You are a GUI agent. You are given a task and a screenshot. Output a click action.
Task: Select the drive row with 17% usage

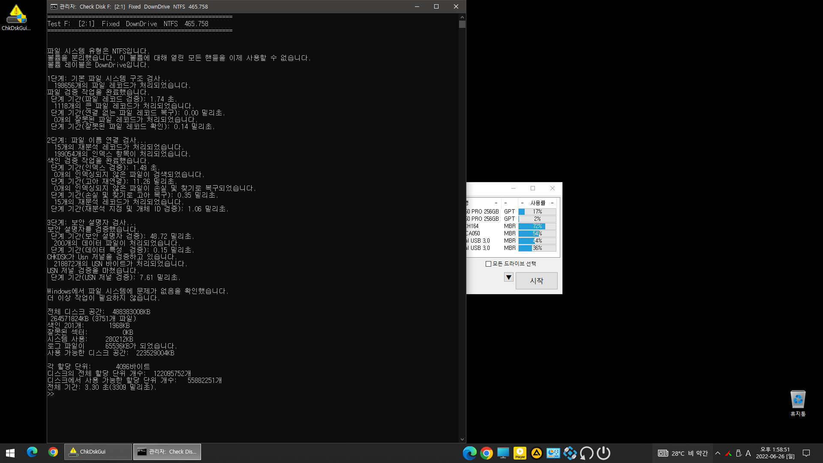(511, 211)
